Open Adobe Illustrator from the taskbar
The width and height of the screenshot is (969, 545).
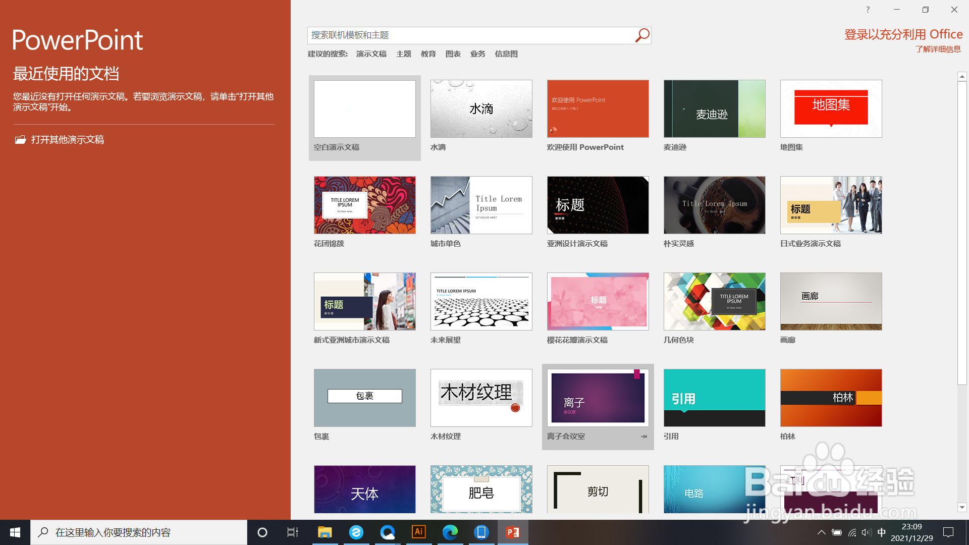click(x=419, y=532)
